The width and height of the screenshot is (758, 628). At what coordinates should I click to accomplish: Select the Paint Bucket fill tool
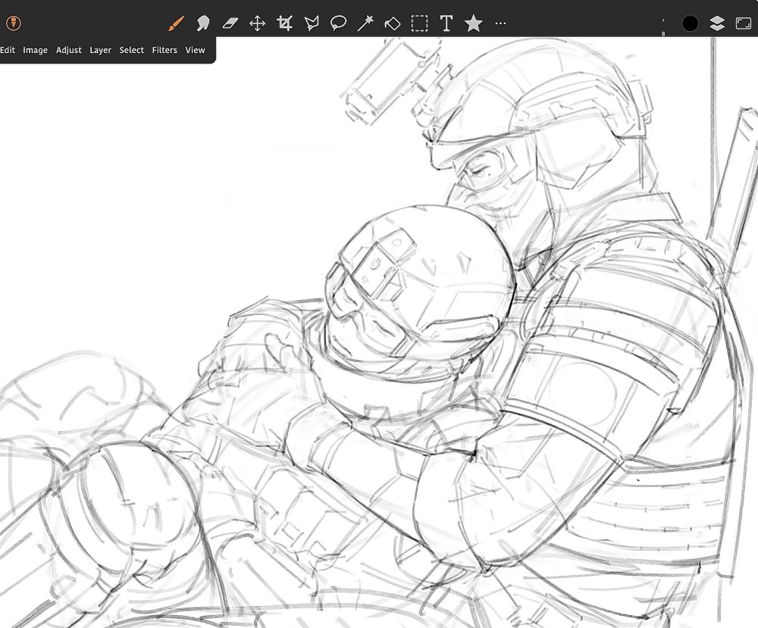coord(393,23)
